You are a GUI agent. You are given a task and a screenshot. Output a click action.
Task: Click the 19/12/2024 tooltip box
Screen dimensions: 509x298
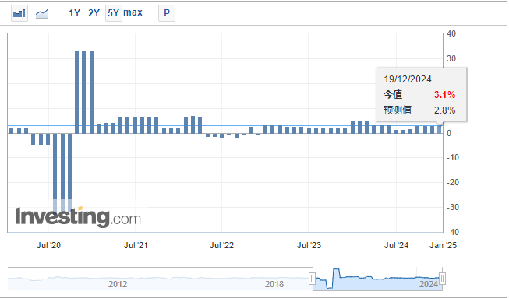422,95
